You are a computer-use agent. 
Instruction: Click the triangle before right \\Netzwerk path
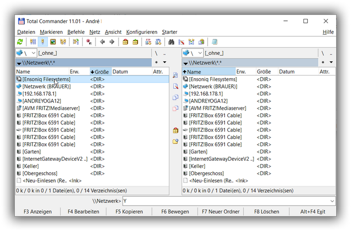185,63
